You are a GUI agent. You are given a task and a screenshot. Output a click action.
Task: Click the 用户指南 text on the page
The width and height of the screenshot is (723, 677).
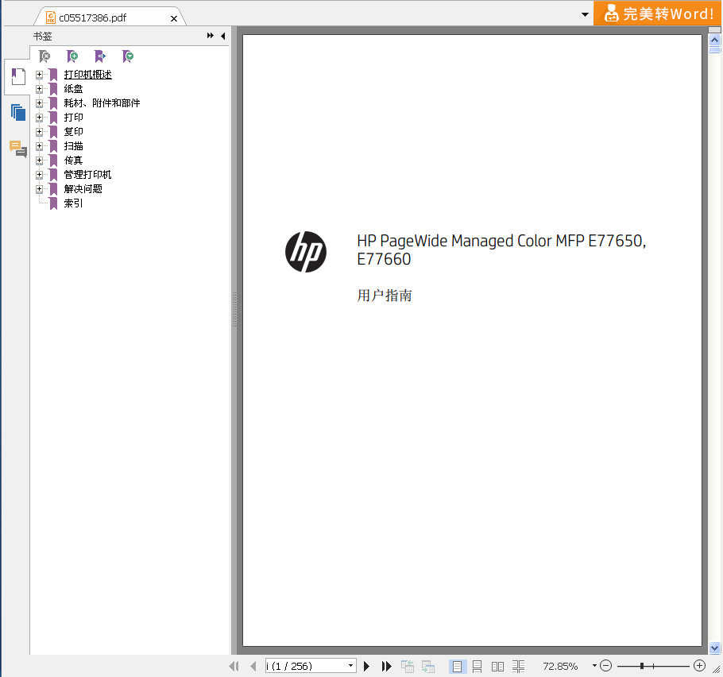(x=384, y=295)
